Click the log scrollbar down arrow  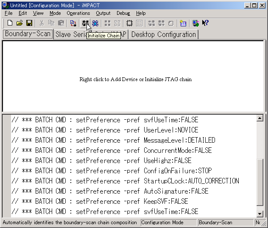point(260,214)
